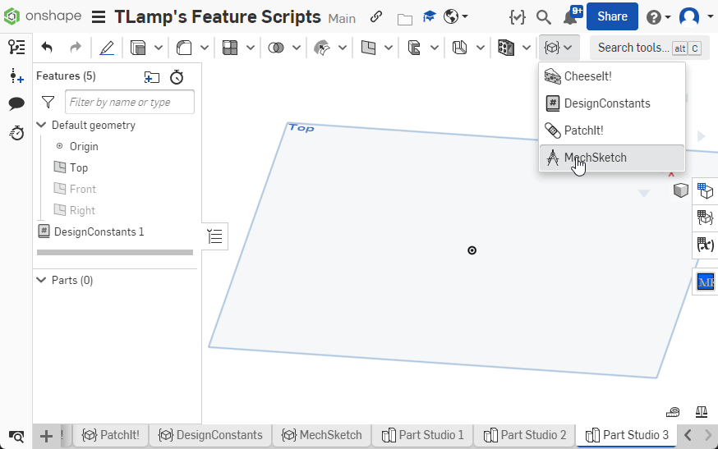Select the Right plane in the feature tree
The width and height of the screenshot is (718, 449).
pyautogui.click(x=82, y=210)
